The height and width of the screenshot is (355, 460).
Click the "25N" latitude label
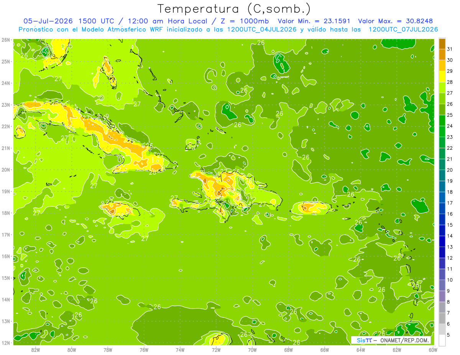pos(5,62)
